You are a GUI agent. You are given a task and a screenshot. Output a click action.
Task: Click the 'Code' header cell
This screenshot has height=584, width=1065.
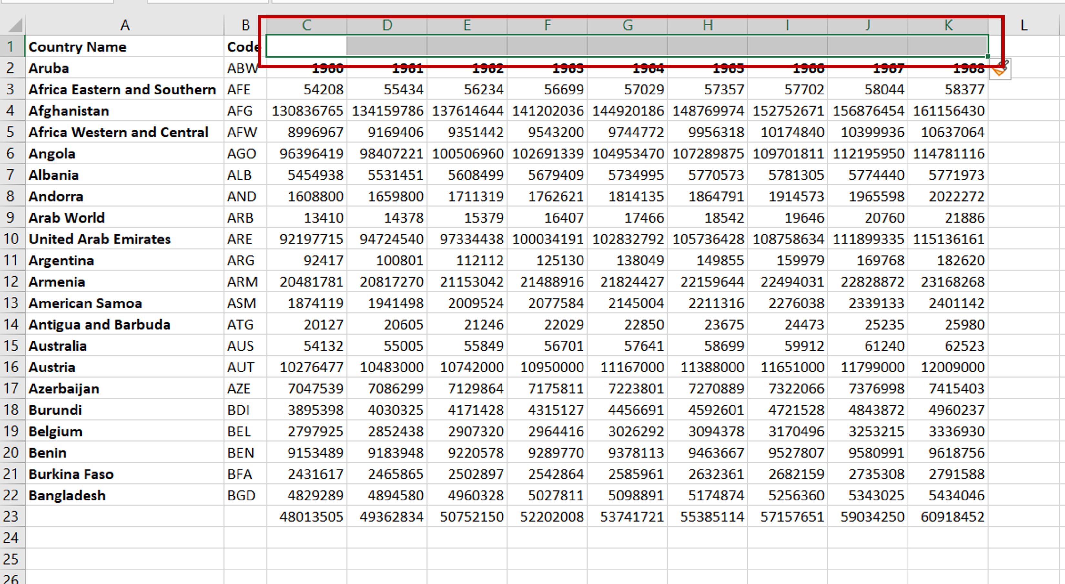pos(245,46)
